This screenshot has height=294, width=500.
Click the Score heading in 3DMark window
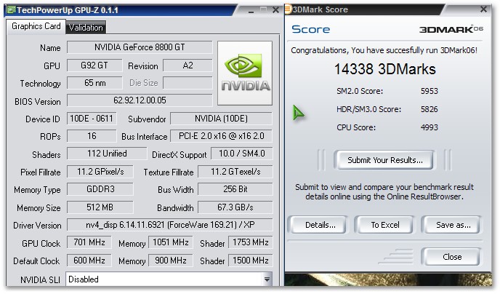tap(310, 29)
